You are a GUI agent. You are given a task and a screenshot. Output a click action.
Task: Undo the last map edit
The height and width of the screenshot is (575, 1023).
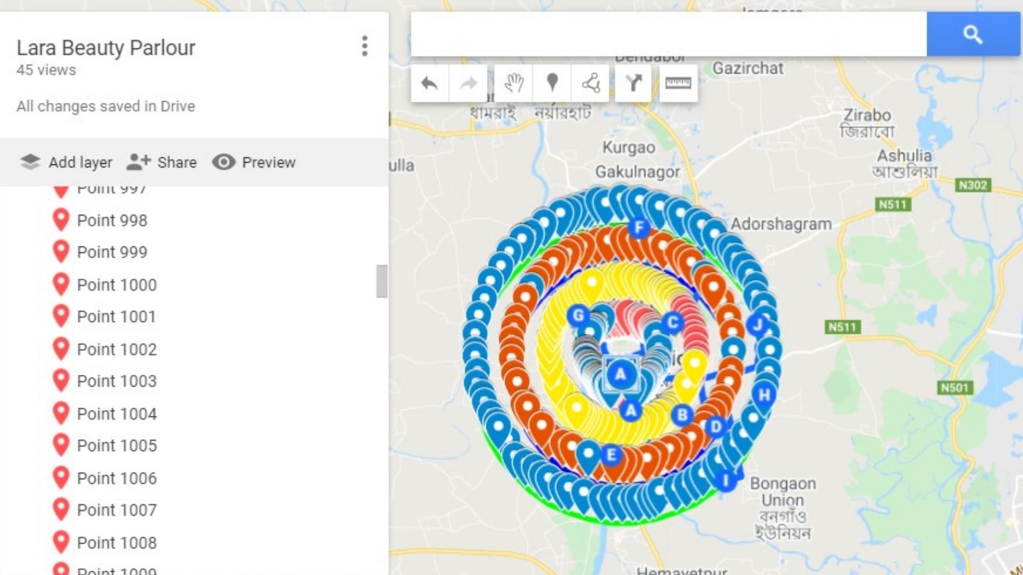click(429, 83)
